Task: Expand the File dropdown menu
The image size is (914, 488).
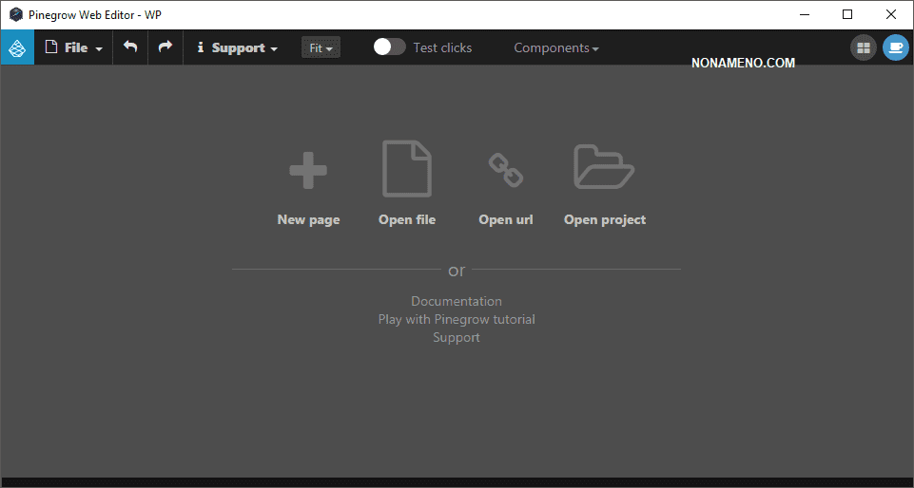Action: click(74, 47)
